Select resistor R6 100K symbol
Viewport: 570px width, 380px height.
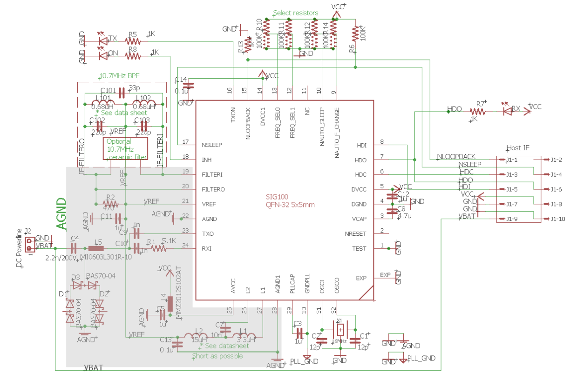(356, 33)
